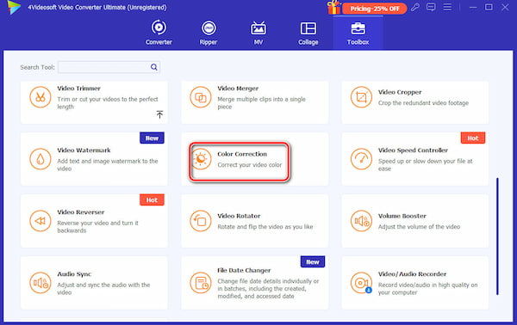This screenshot has width=517, height=325.
Task: Click the back-to-top arrow icon
Action: coord(159,114)
